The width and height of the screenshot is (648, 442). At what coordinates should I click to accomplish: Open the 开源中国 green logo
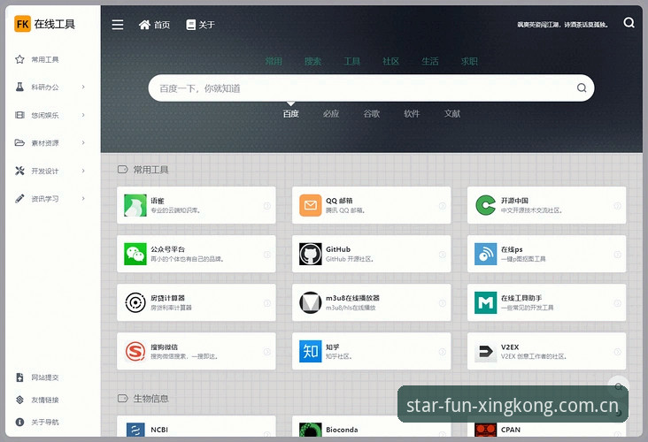pyautogui.click(x=486, y=205)
